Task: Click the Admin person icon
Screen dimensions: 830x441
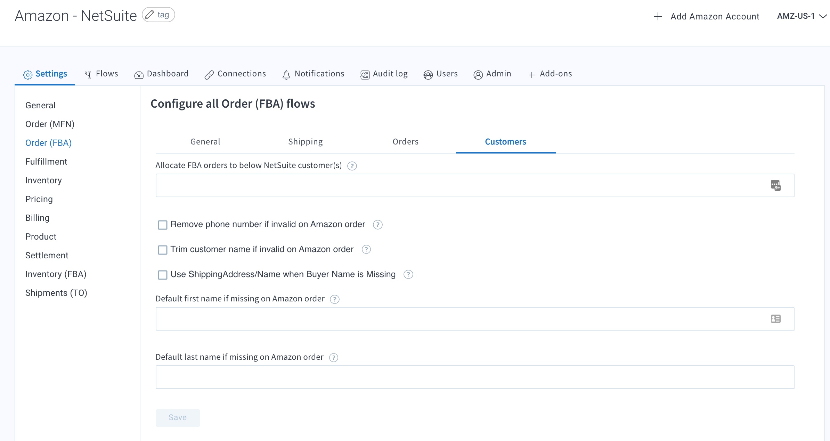Action: tap(478, 75)
